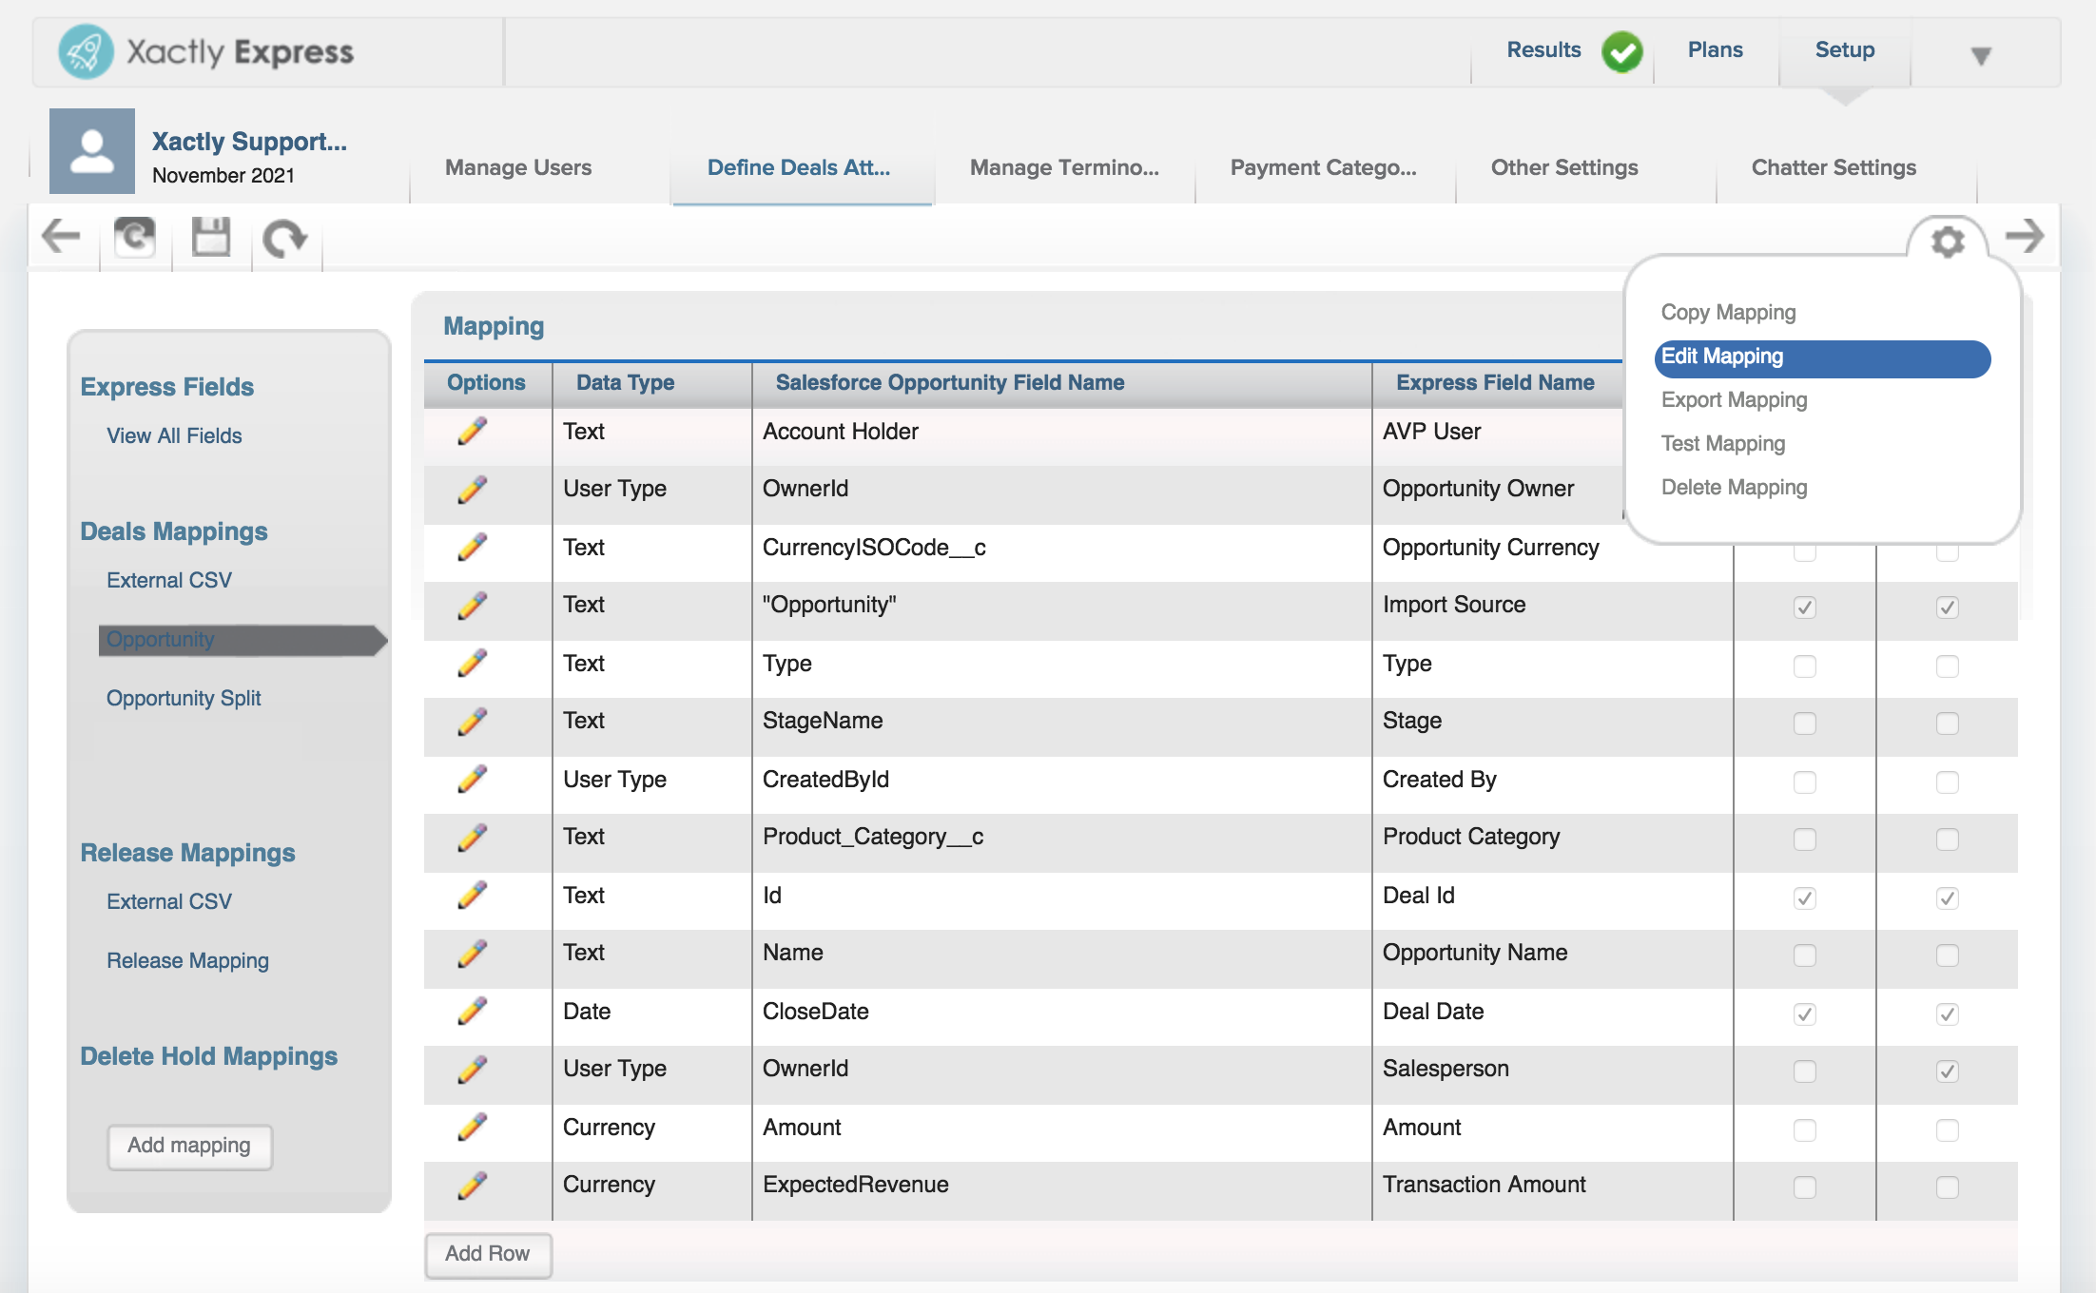This screenshot has width=2096, height=1293.
Task: Click the pencil icon beside Salesforce field Type
Action: point(473,663)
